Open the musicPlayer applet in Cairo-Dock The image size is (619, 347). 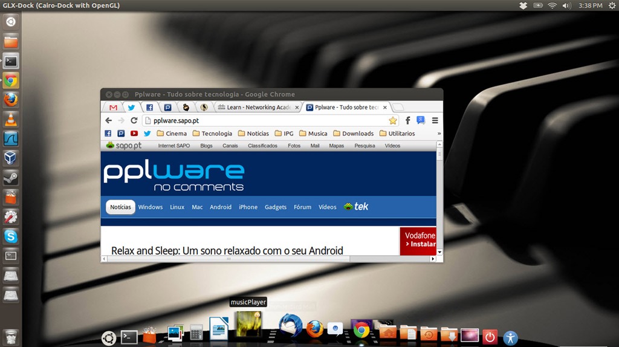pos(248,324)
